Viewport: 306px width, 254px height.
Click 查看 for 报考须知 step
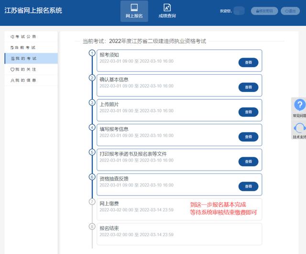(248, 62)
